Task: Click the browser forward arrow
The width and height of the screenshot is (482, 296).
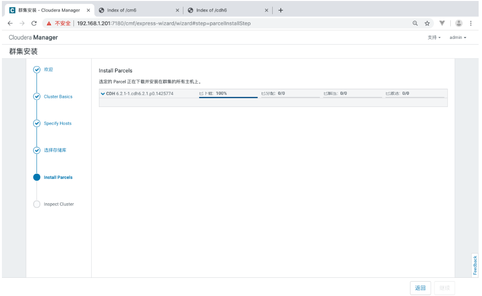Action: pyautogui.click(x=22, y=24)
